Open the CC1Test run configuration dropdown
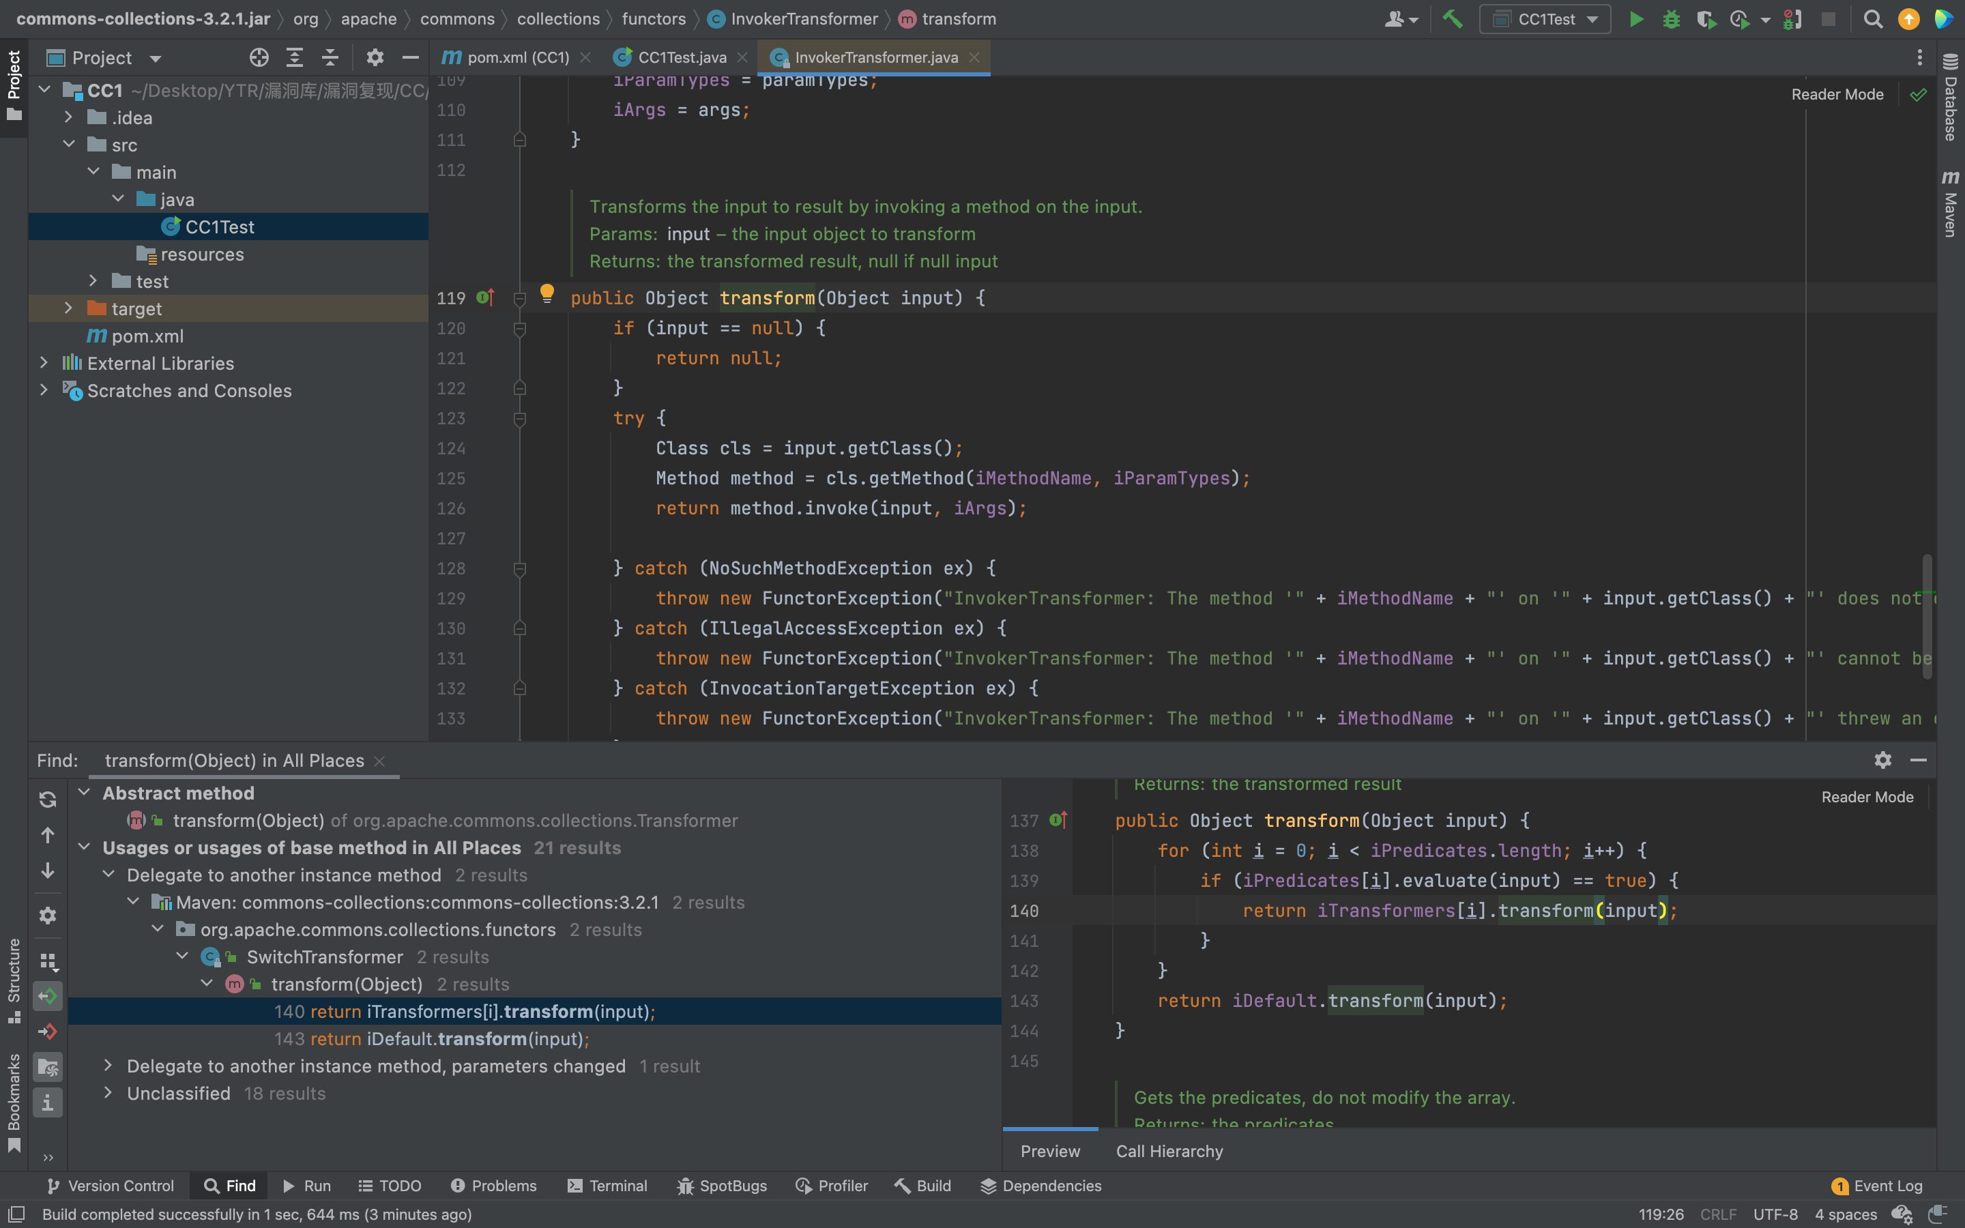 [x=1545, y=18]
